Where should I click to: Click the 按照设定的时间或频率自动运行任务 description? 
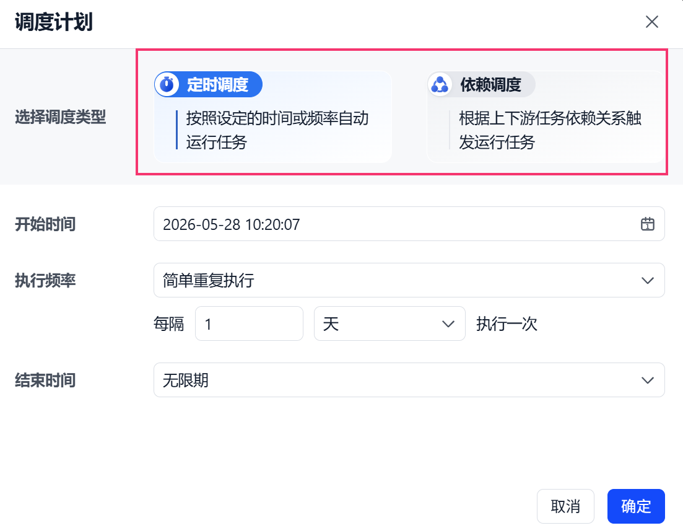pos(277,130)
